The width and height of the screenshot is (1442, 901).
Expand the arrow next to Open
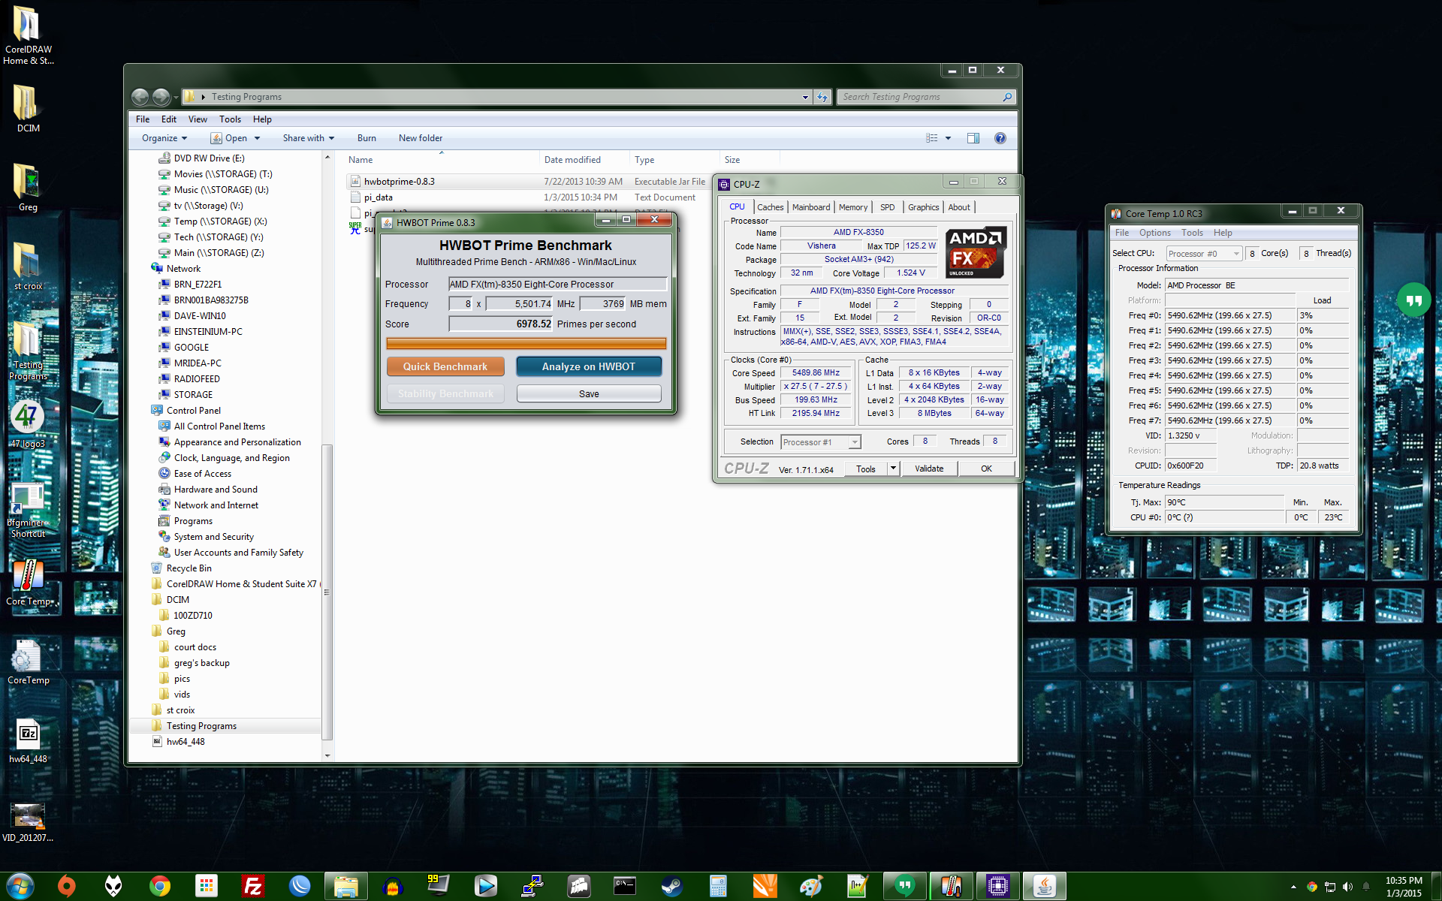pyautogui.click(x=257, y=138)
